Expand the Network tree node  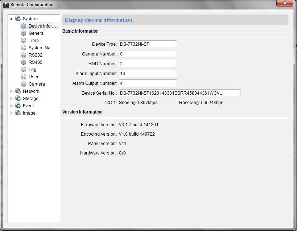coord(11,91)
